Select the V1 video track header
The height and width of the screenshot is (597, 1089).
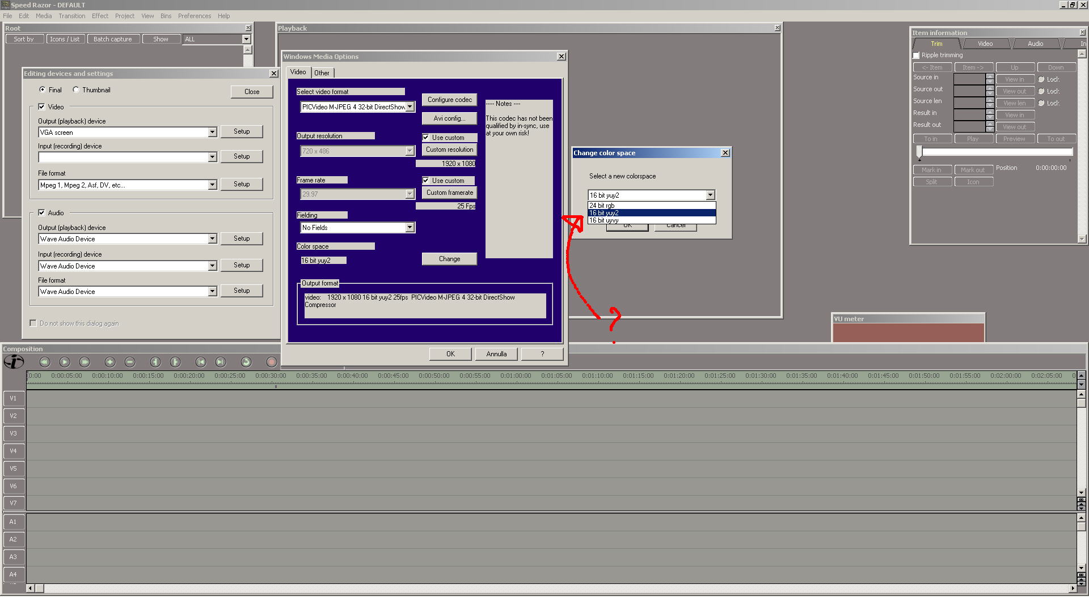pyautogui.click(x=14, y=398)
